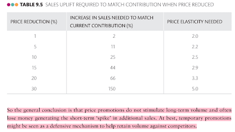
Task: Click the sales increase cell showing 150
Action: 112,89
